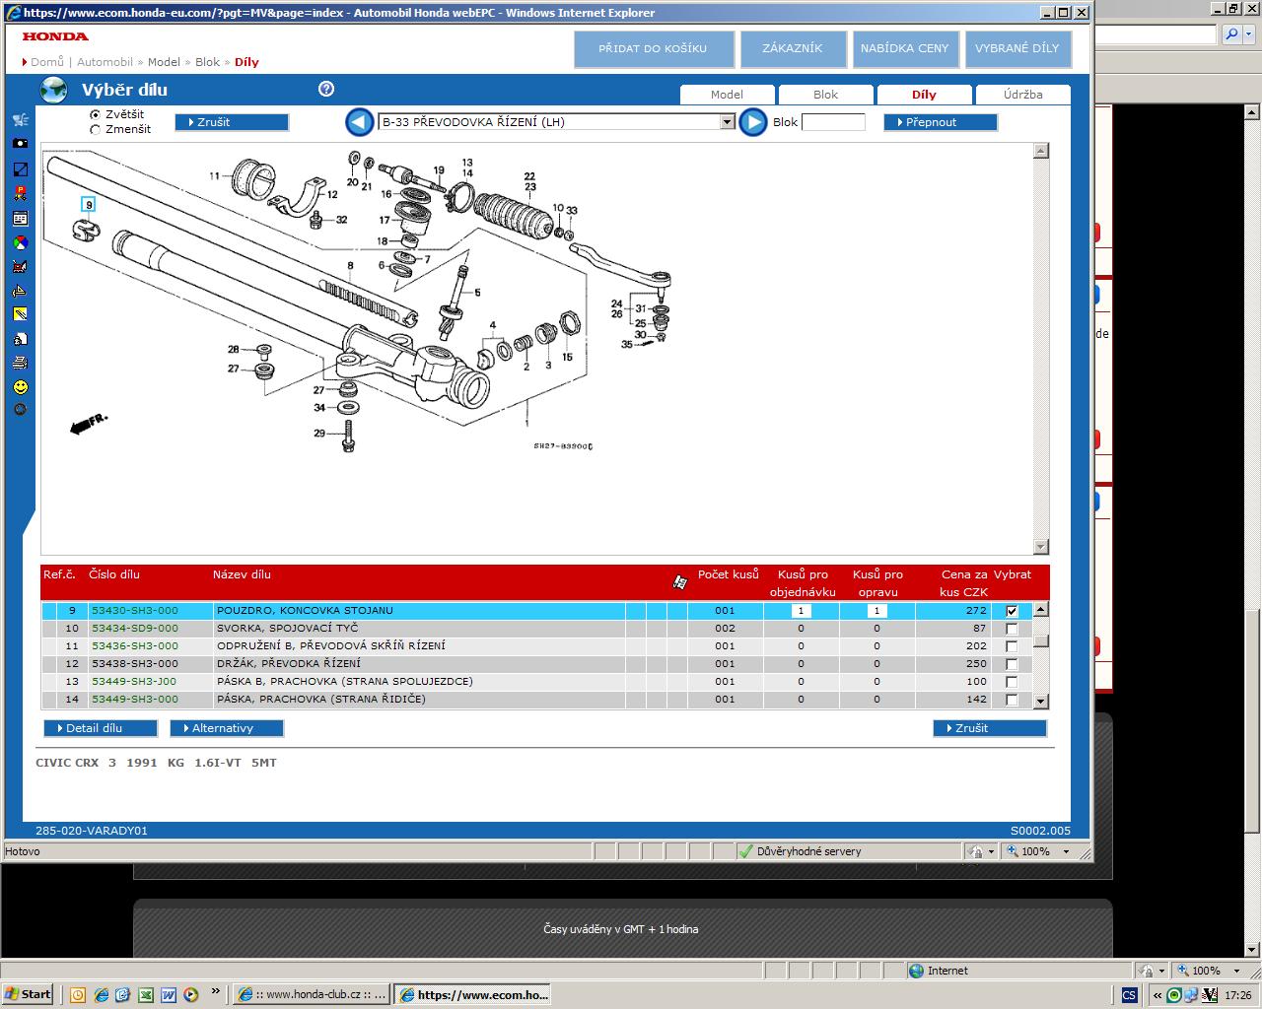Uncheck Vybrat checkbox for part 53430-SH3-000

(x=1011, y=611)
